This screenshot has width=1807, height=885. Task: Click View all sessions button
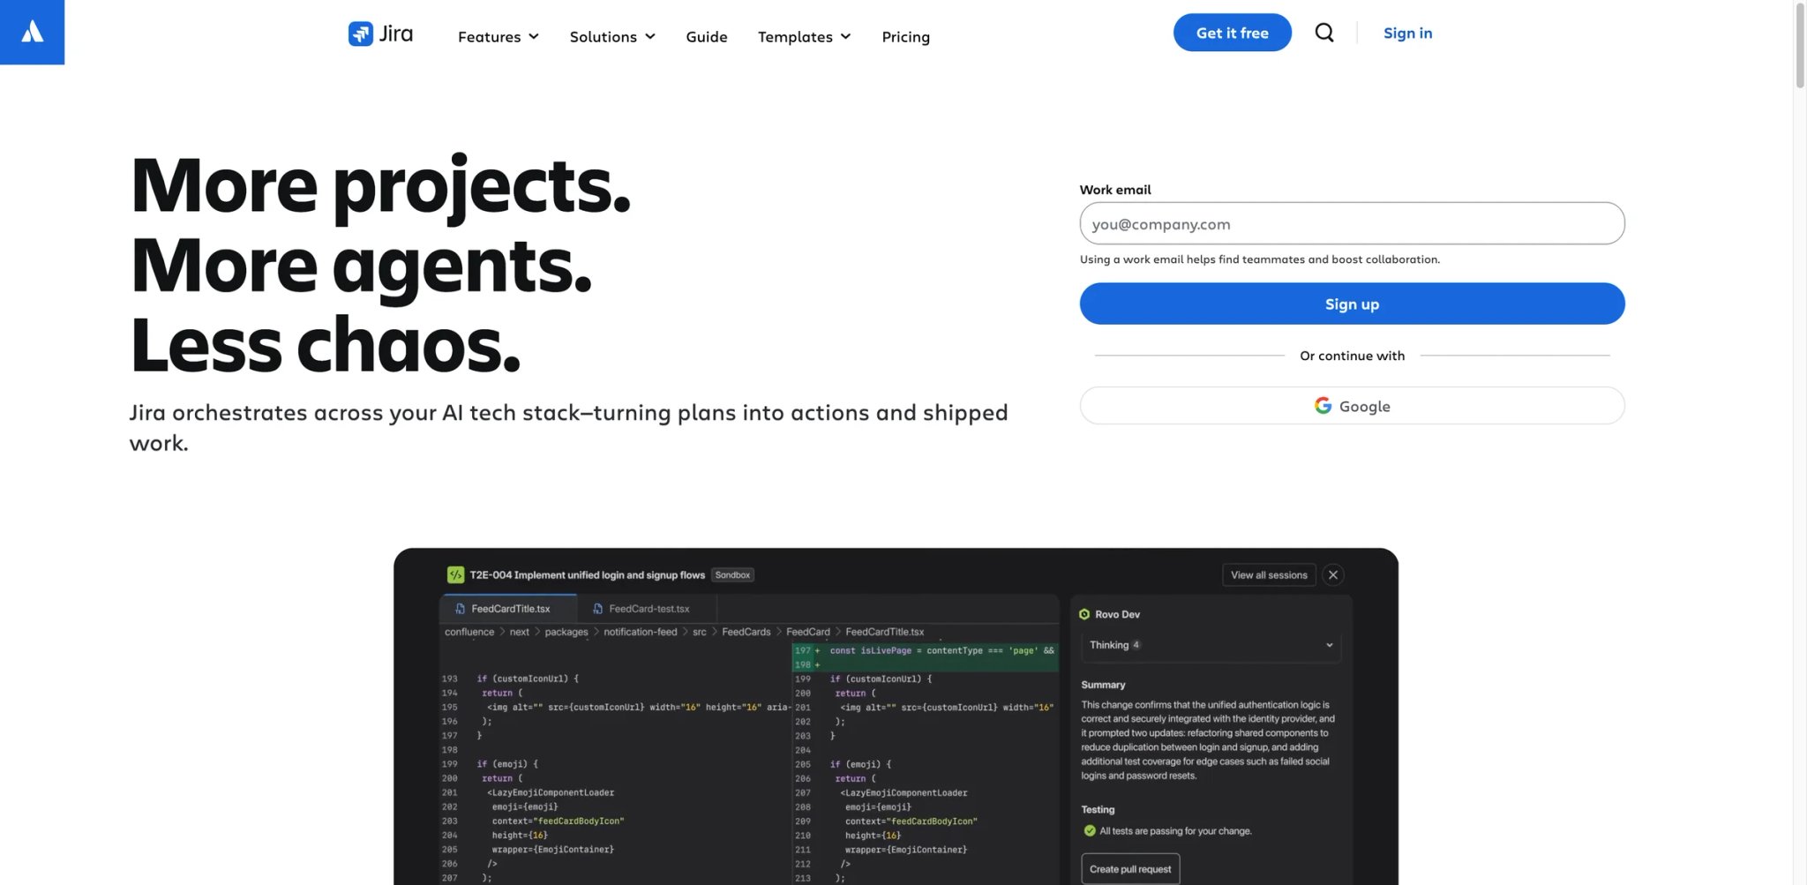(1269, 575)
